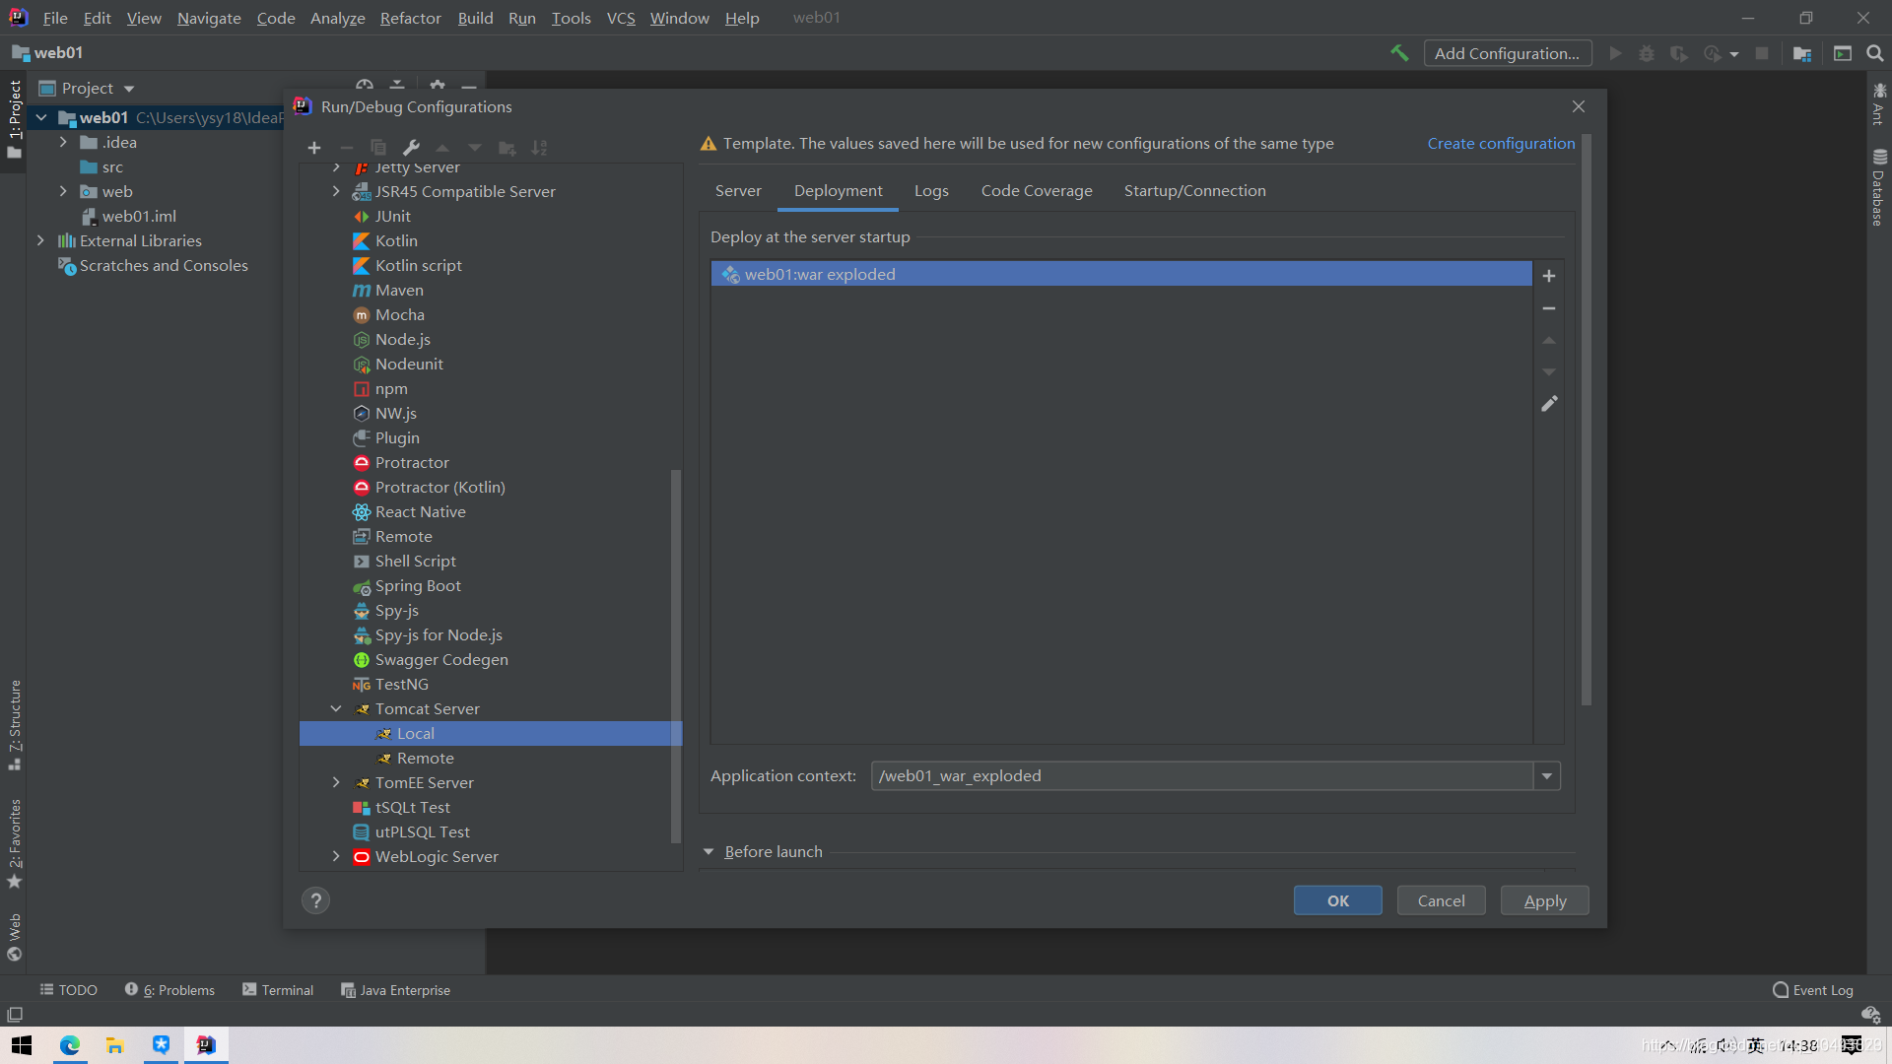
Task: Expand the Tomcat Server configuration tree
Action: 335,708
